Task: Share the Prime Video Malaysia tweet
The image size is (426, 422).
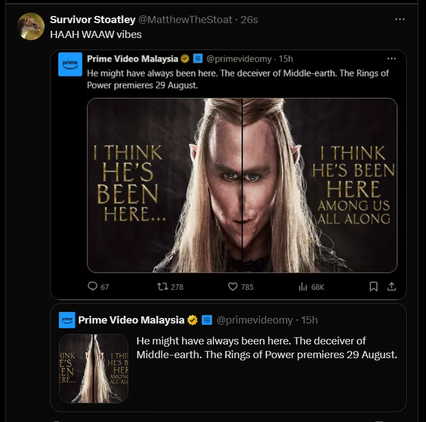Action: click(x=391, y=286)
